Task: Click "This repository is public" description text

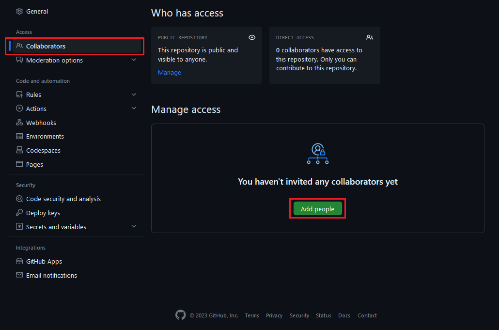Action: (198, 55)
